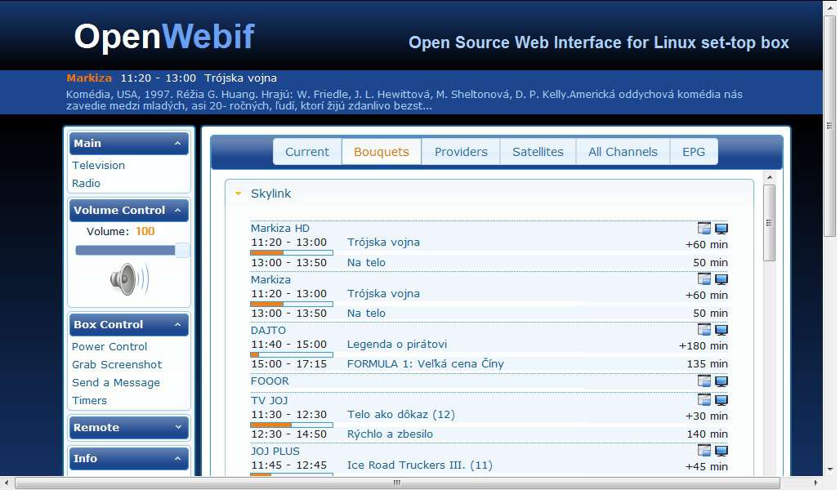Switch to the All Channels tab
Image resolution: width=840 pixels, height=503 pixels.
tap(623, 152)
